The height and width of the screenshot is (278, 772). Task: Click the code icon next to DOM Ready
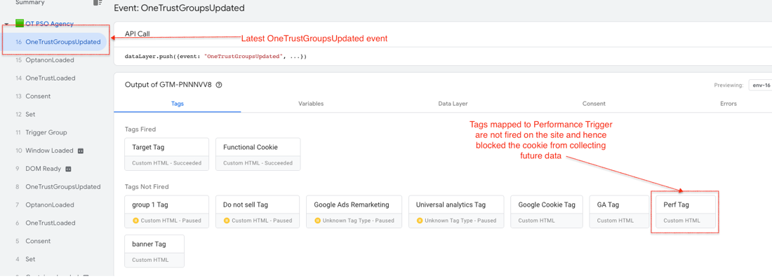coord(69,169)
